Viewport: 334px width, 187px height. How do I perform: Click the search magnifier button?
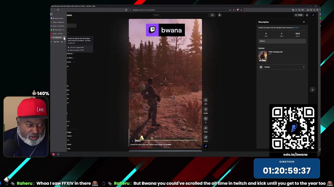[x=212, y=15]
